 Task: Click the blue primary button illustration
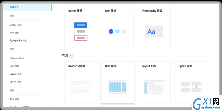point(81,25)
